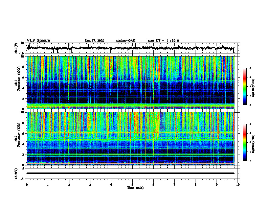This screenshot has width=268, height=207.
Task: Click the "5" tick of ch.3 voltage panel
Action: point(23,168)
